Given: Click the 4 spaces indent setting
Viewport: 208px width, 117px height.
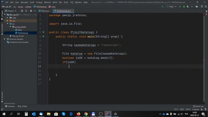Looking at the screenshot, I should (x=196, y=109).
